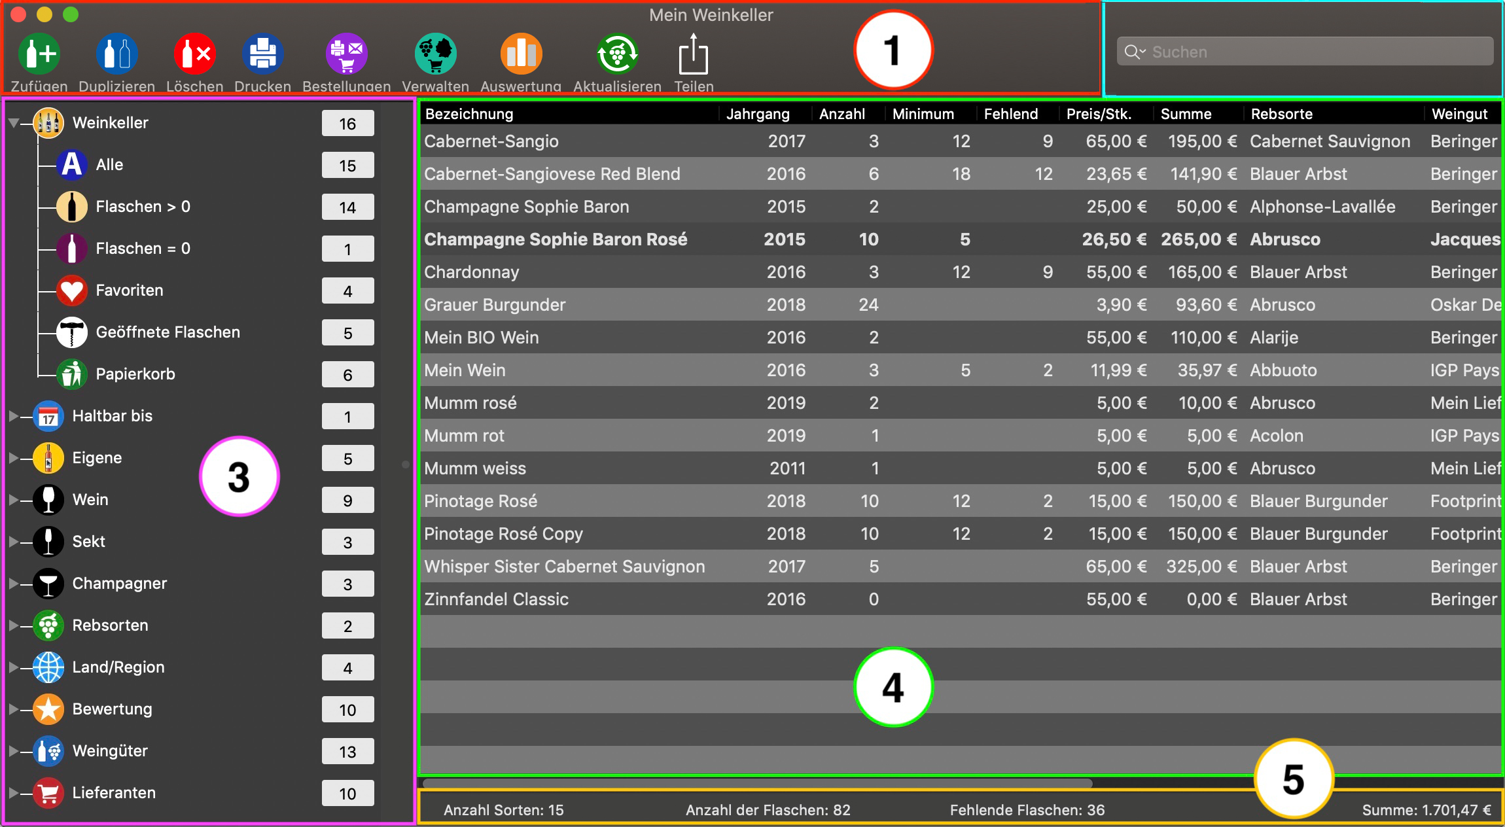Select the Alle filter icon
The width and height of the screenshot is (1505, 827).
[72, 165]
